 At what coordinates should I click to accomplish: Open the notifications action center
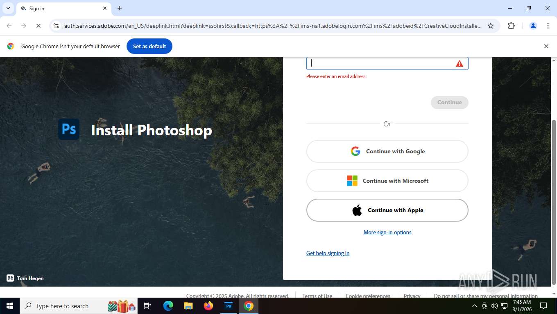pos(543,306)
